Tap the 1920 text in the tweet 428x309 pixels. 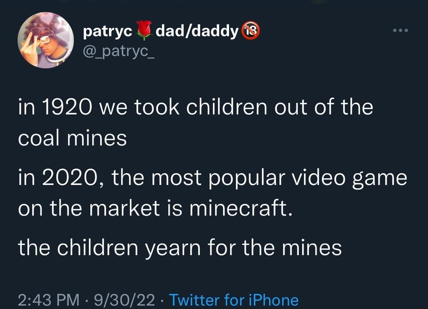coord(69,107)
